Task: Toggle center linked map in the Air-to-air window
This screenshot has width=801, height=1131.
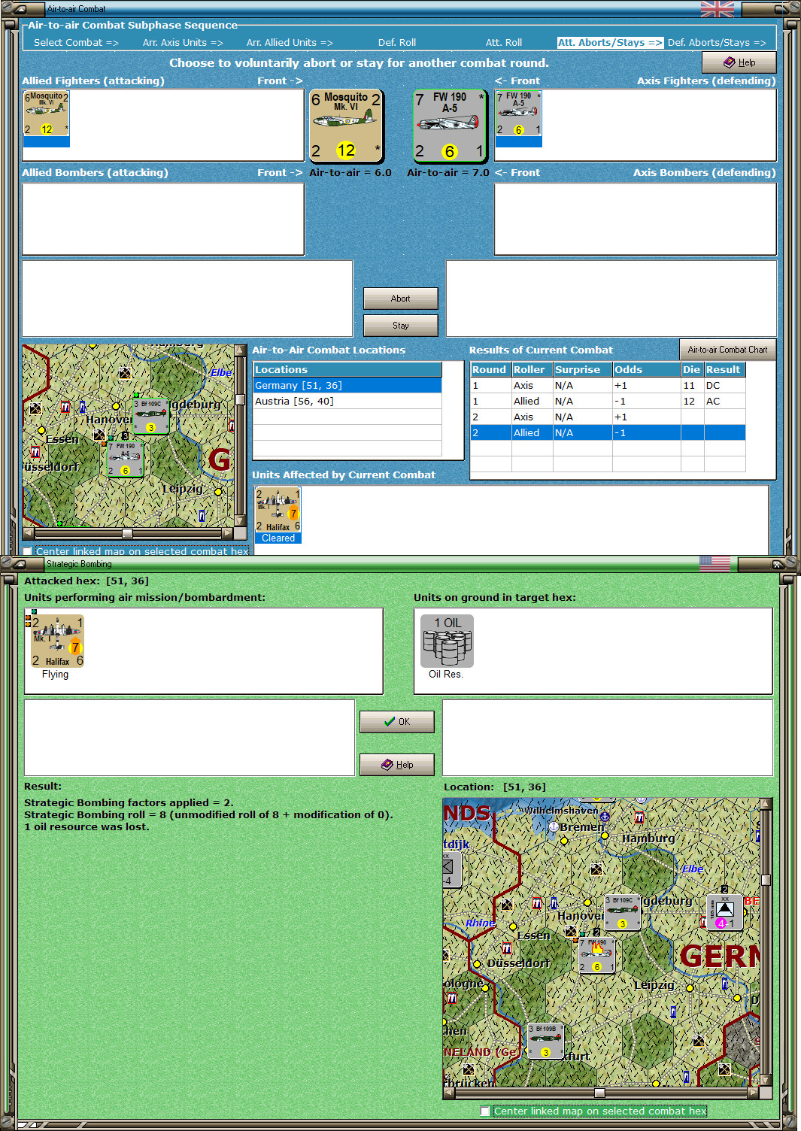Action: 27,551
